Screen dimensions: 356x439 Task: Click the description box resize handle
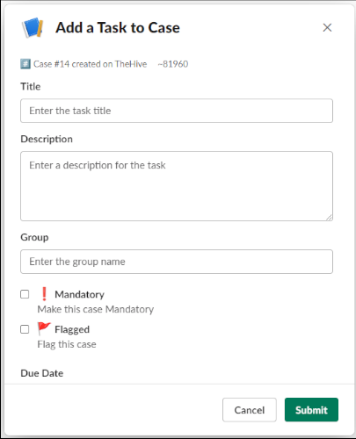click(x=329, y=217)
